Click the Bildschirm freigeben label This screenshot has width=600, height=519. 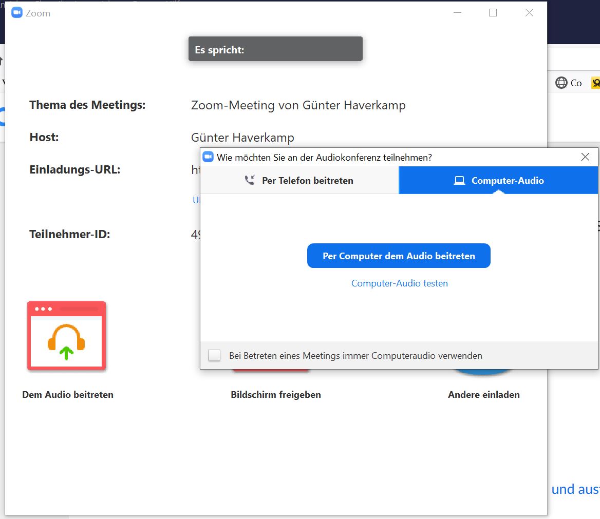[276, 394]
